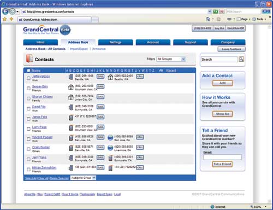The height and width of the screenshot is (210, 273).
Task: Click the Add button under Add a Contact
Action: click(222, 83)
